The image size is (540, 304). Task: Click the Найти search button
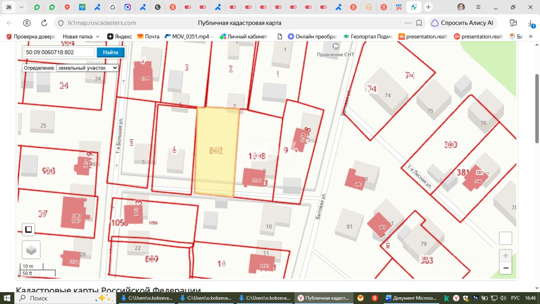[111, 52]
